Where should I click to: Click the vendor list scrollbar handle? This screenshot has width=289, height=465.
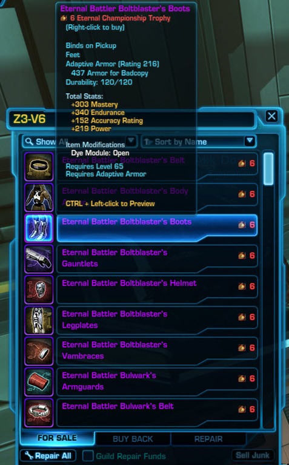(268, 169)
